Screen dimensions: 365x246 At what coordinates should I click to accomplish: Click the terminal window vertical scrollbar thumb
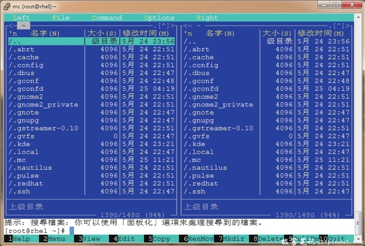[x=358, y=223]
